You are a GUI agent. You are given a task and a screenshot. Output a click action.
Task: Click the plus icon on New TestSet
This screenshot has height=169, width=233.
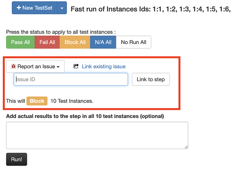click(19, 8)
